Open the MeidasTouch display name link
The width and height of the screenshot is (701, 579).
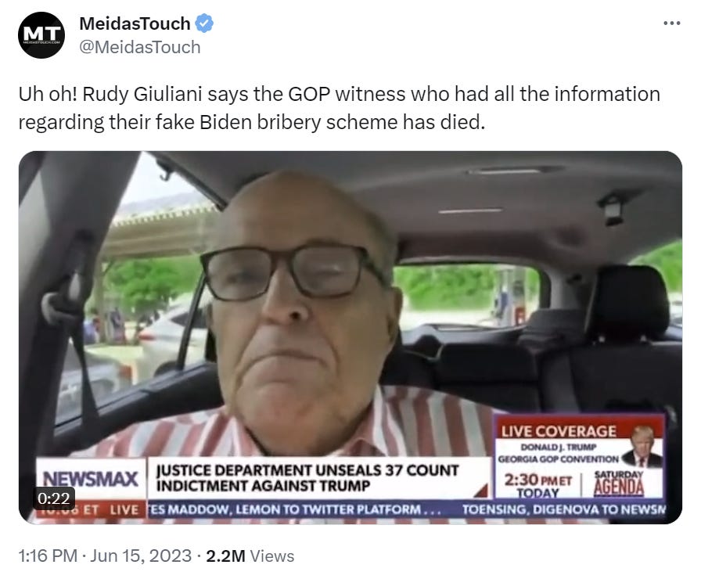(x=135, y=23)
